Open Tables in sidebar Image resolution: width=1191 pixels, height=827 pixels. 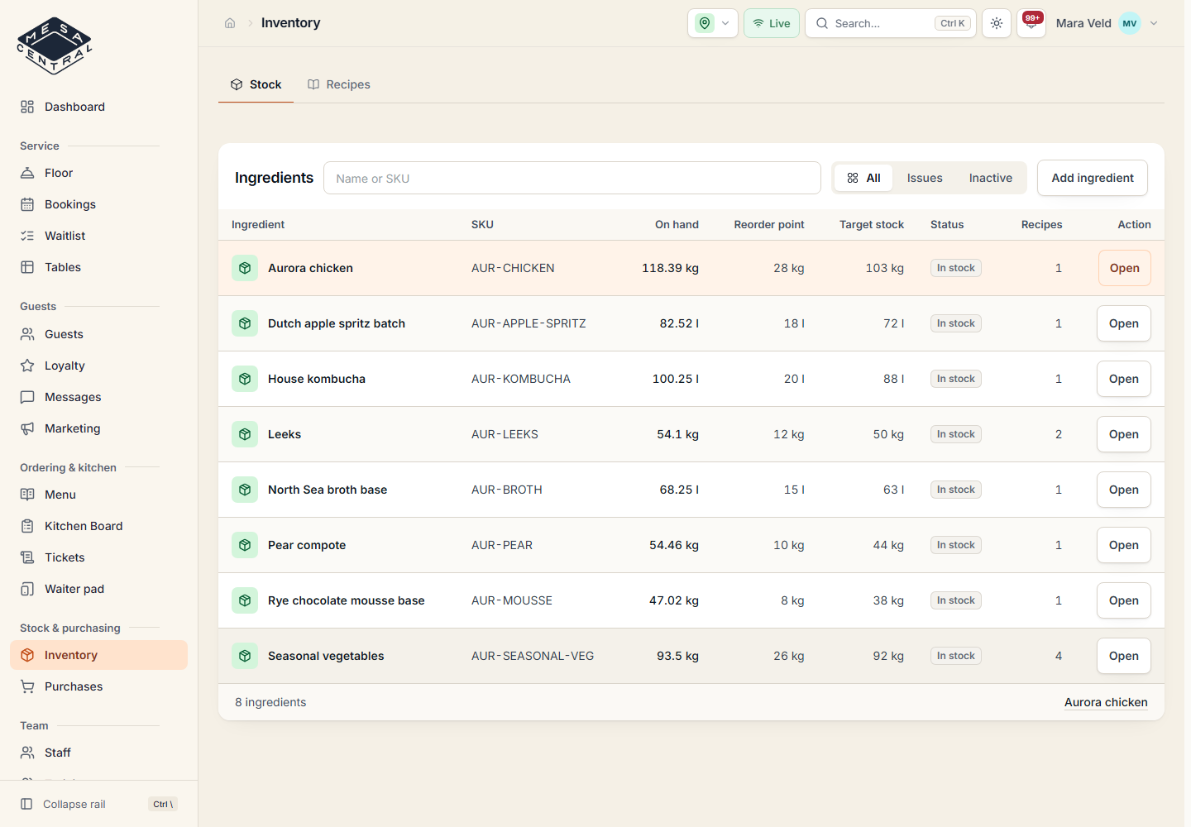pyautogui.click(x=98, y=267)
